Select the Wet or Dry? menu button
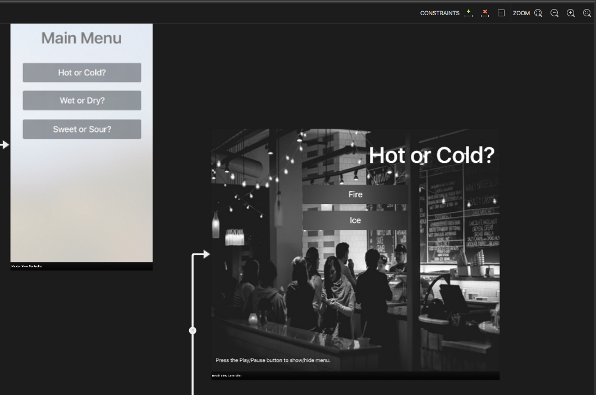The height and width of the screenshot is (395, 596). click(x=81, y=100)
